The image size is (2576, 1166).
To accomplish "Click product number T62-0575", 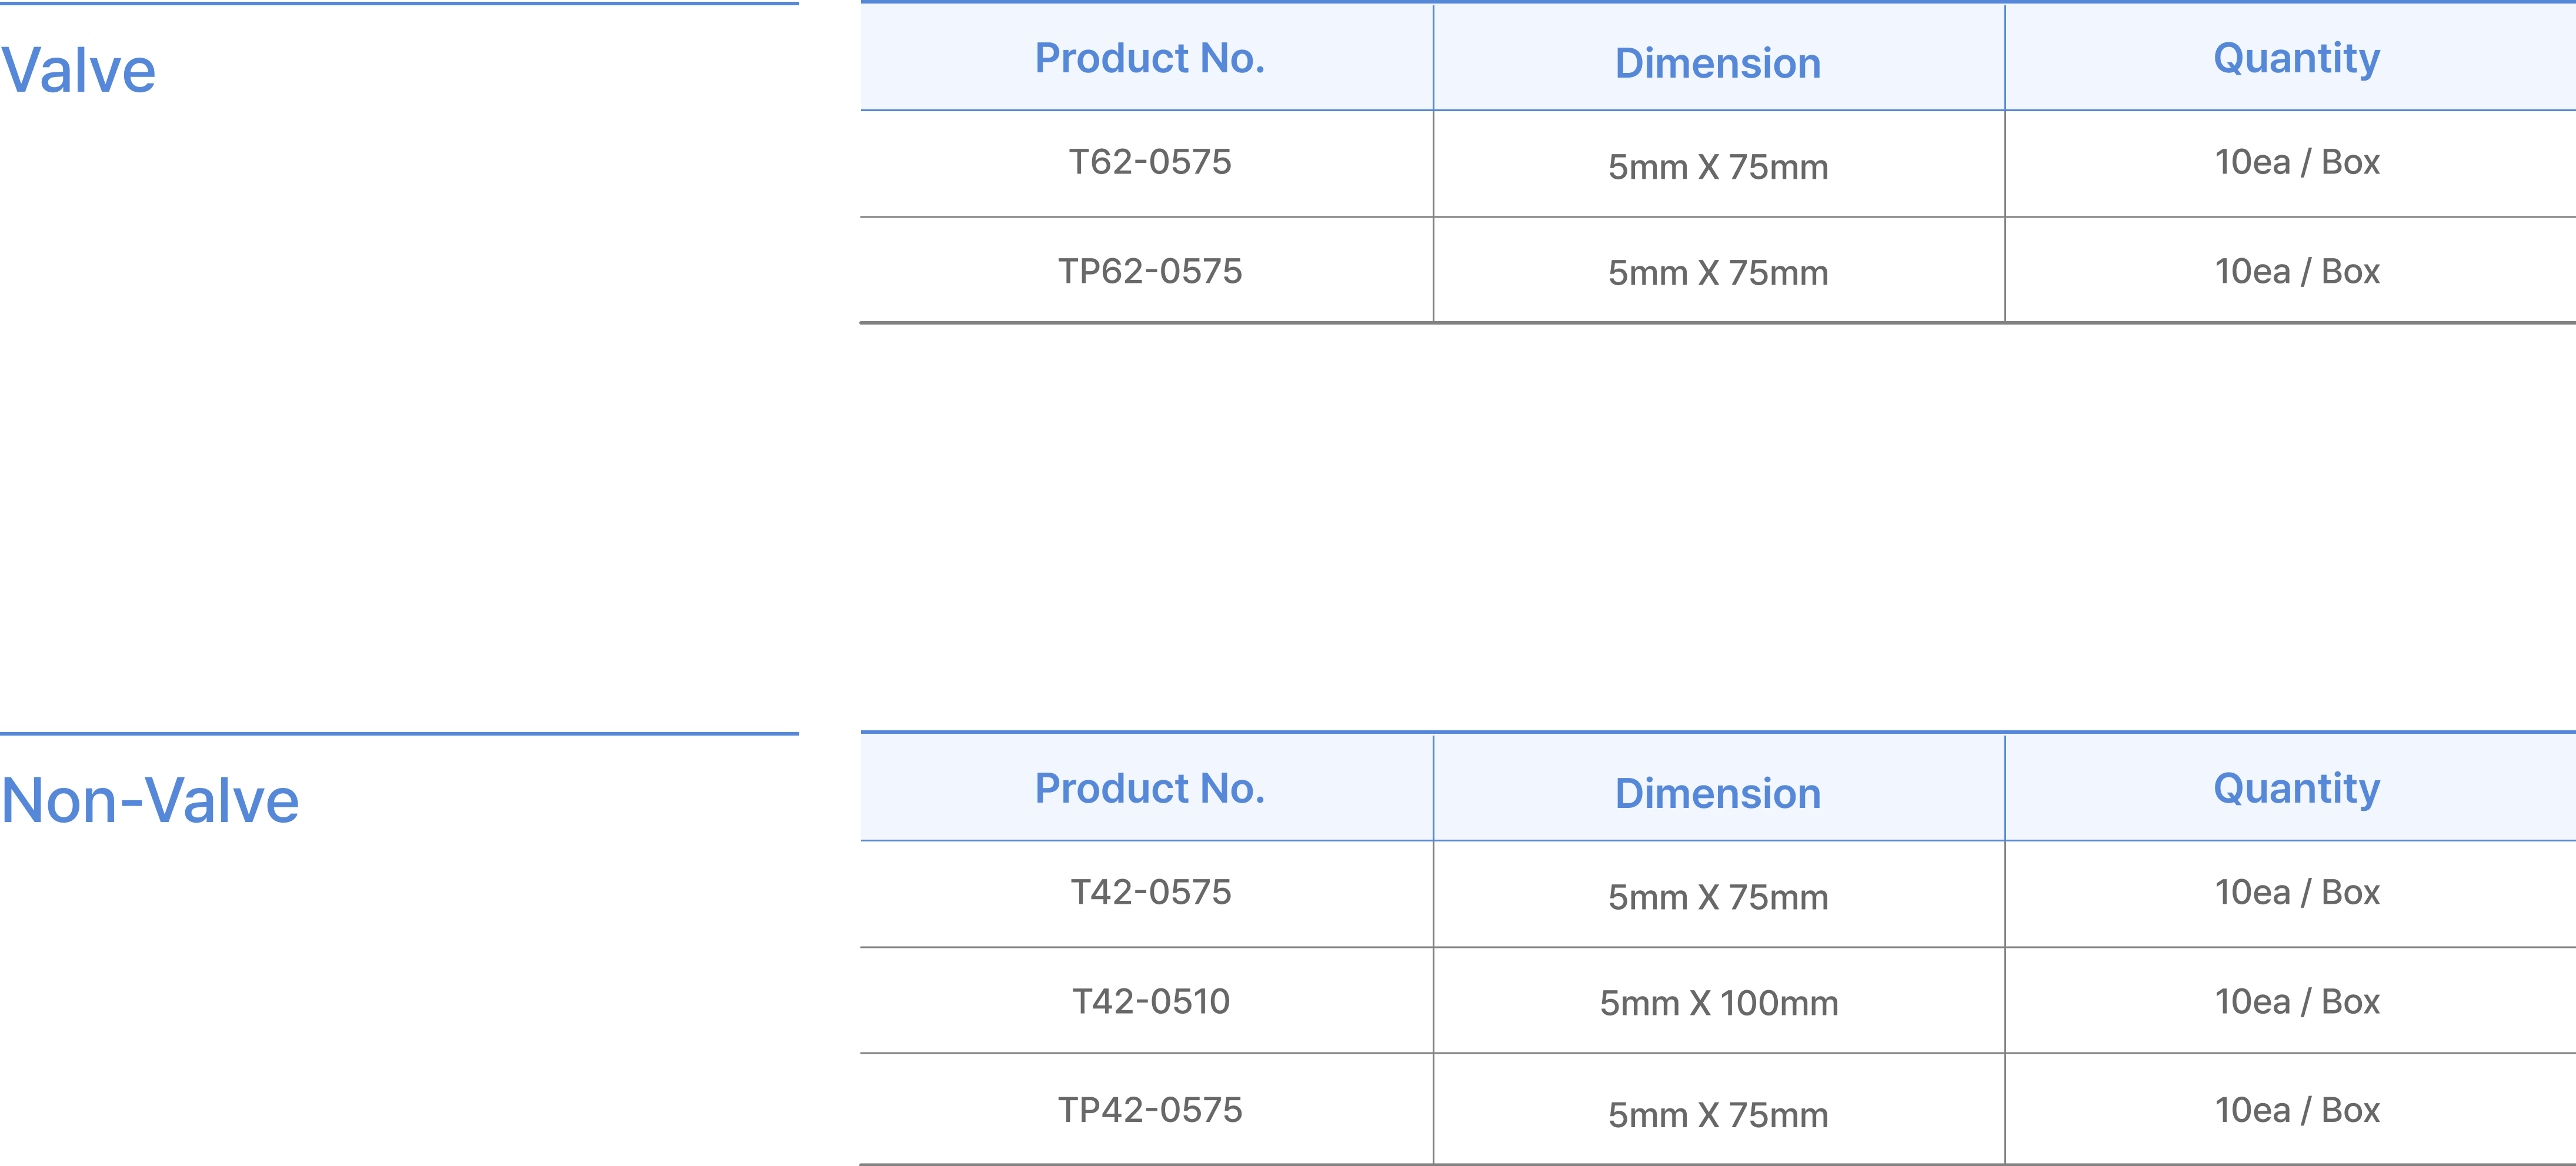I will click(x=1149, y=162).
